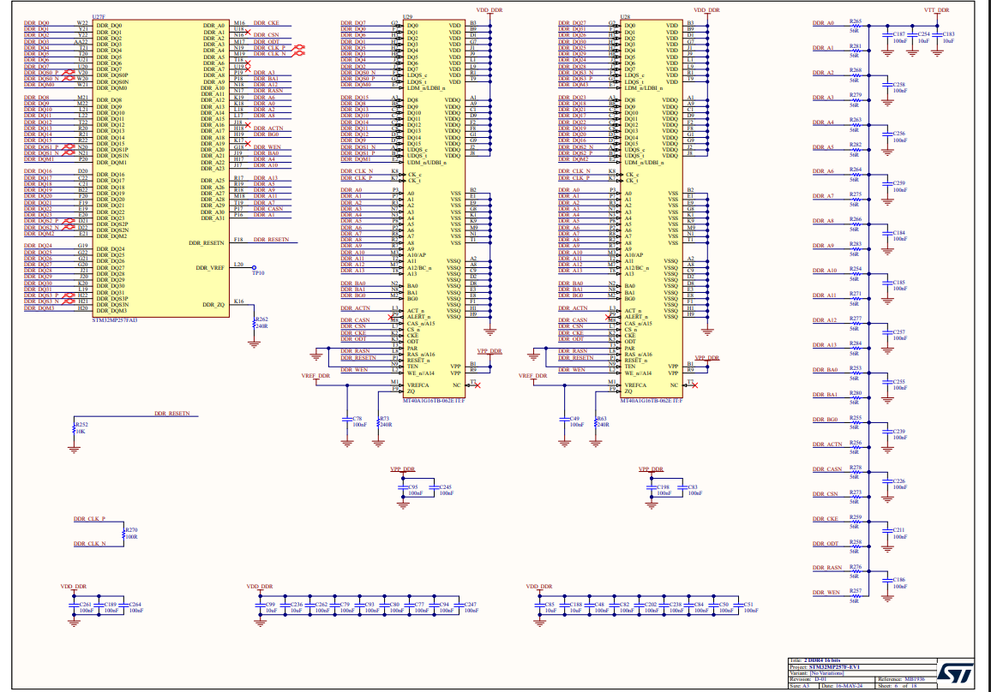Click net label 'DDR_CLK_N' beside R270

tap(89, 544)
